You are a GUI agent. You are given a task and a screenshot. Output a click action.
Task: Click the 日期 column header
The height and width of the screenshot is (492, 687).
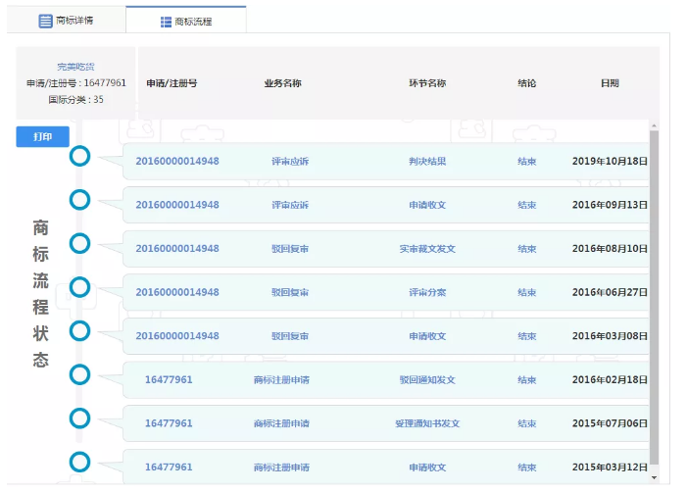pyautogui.click(x=610, y=83)
